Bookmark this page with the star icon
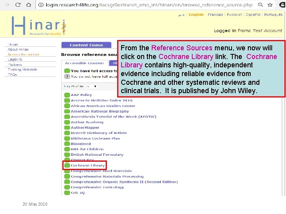286x214 pixels. [x=270, y=5]
